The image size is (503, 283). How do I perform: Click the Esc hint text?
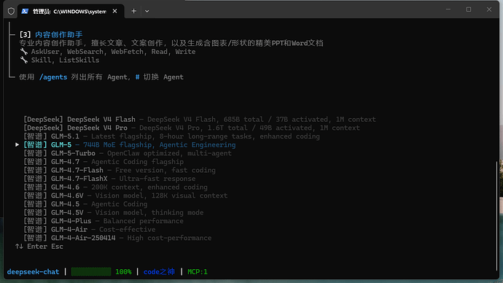(x=57, y=247)
